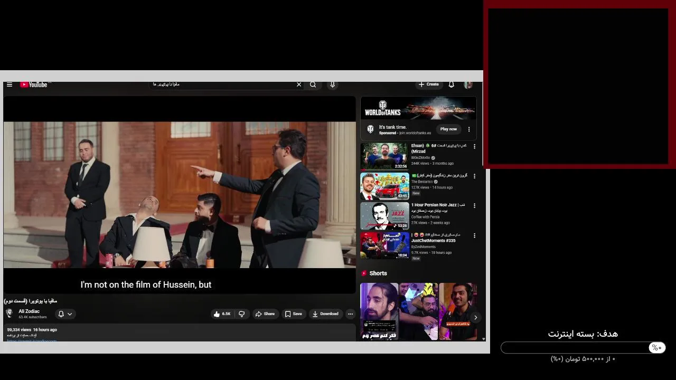Click the video player to pause
The image size is (676, 380).
click(180, 195)
